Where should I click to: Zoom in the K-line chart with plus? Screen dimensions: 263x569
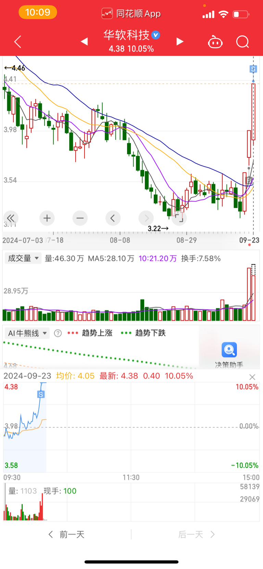pyautogui.click(x=47, y=218)
